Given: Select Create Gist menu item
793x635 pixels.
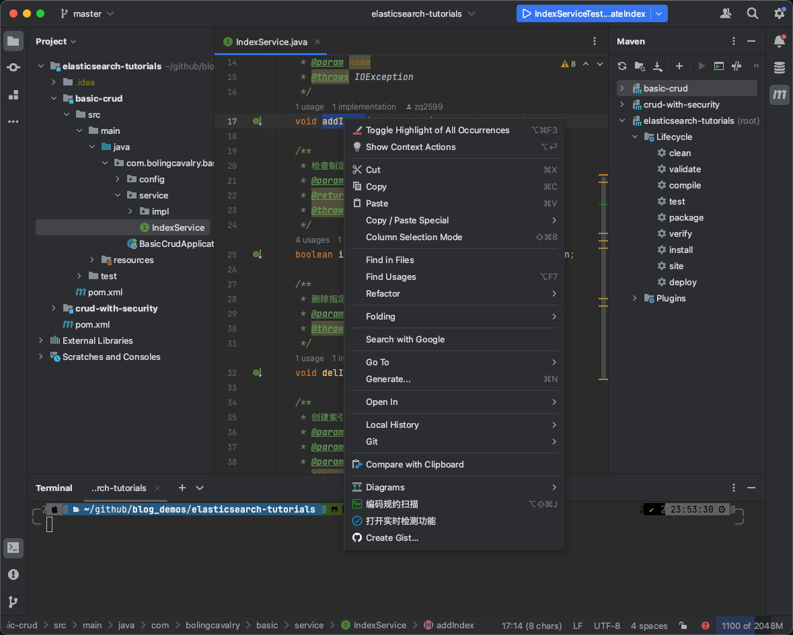Looking at the screenshot, I should (454, 537).
